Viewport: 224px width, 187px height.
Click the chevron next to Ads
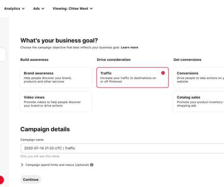click(43, 8)
